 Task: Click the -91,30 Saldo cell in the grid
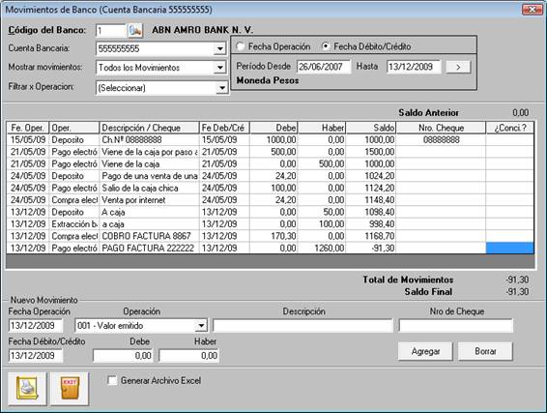[371, 249]
